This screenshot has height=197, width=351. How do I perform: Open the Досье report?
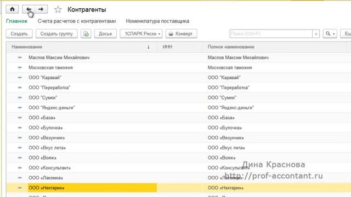[105, 34]
